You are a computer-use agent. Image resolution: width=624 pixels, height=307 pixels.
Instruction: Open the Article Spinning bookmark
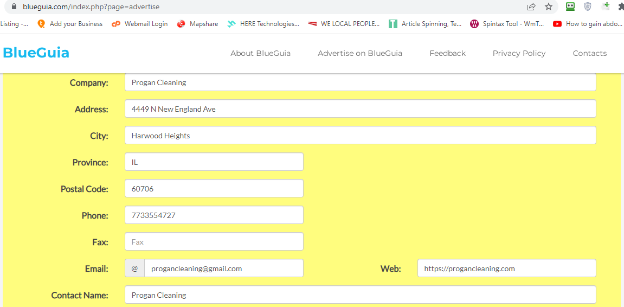tap(425, 24)
